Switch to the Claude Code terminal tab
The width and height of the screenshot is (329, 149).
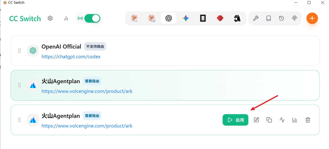134,18
